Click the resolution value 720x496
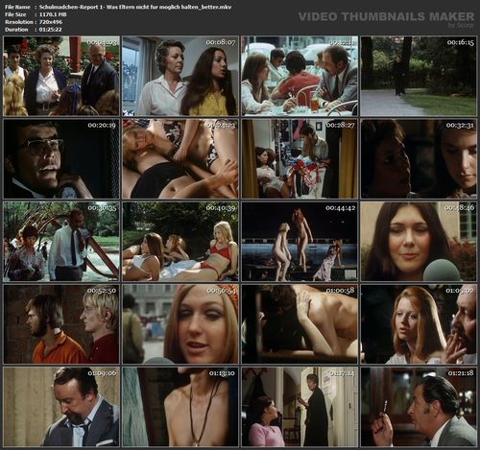Image resolution: width=480 pixels, height=450 pixels. [x=51, y=22]
